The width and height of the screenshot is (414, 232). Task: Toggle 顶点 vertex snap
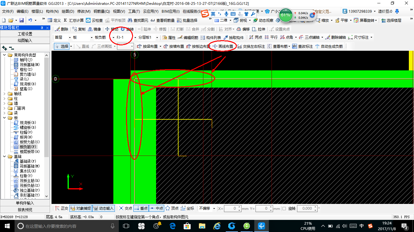(x=172, y=208)
